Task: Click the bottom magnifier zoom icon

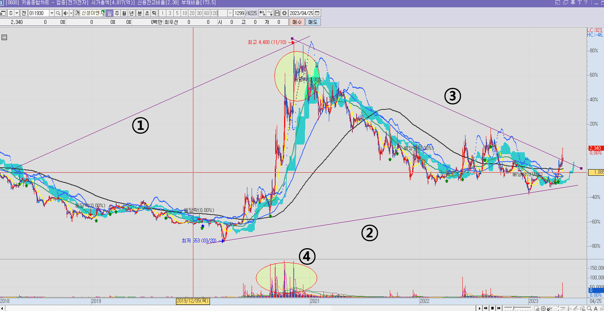Action: pos(589,308)
